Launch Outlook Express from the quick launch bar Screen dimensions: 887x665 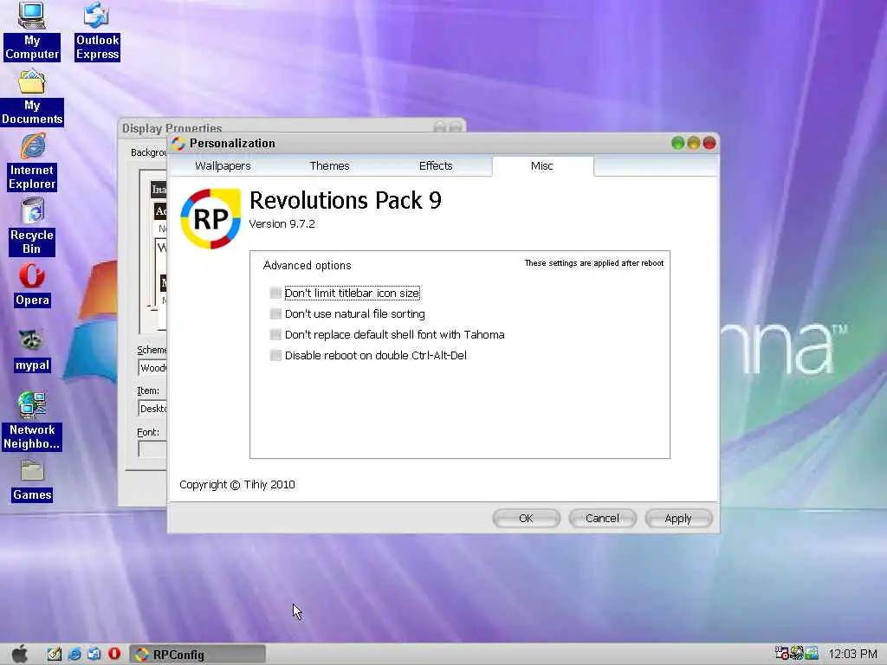(x=94, y=654)
